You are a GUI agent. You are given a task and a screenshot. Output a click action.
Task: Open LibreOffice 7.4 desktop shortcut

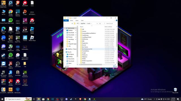coord(11,30)
